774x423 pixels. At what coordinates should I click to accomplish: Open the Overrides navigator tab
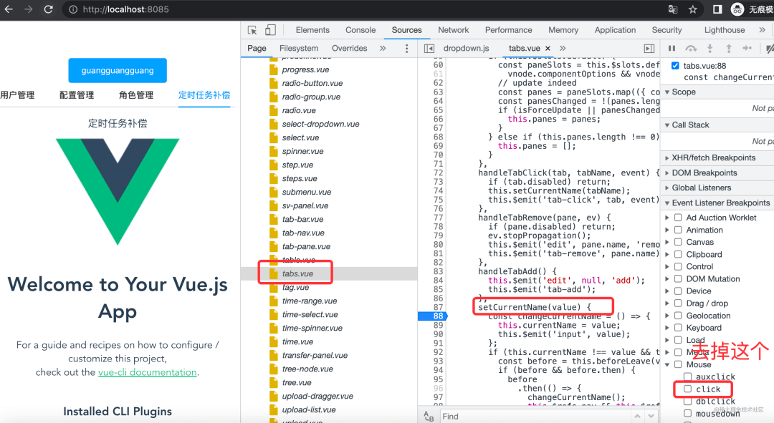(350, 49)
